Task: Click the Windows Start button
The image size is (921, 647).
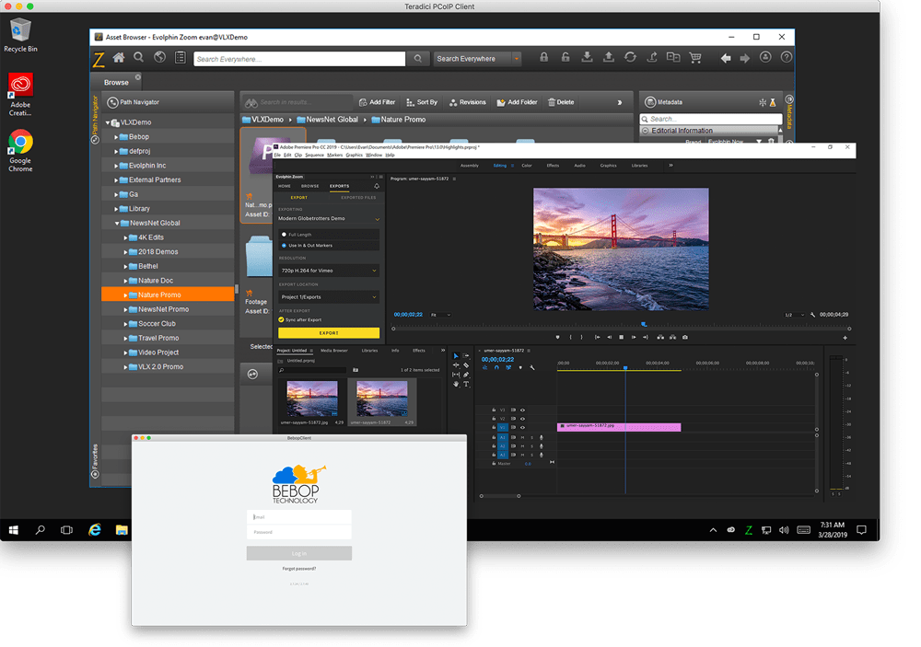Action: point(14,529)
